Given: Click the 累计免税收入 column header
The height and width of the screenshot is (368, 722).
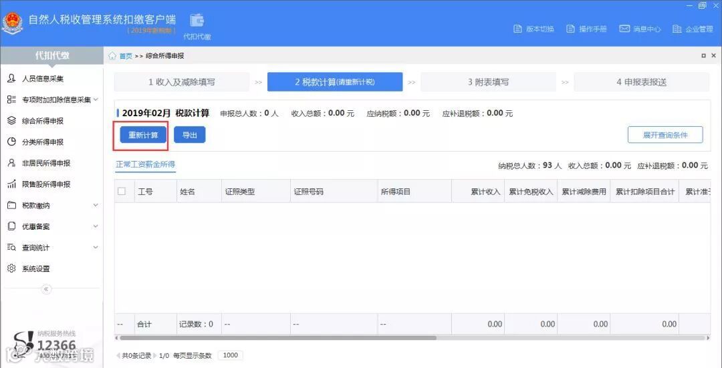Looking at the screenshot, I should [x=531, y=192].
